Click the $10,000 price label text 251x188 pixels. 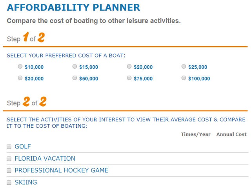coord(34,67)
